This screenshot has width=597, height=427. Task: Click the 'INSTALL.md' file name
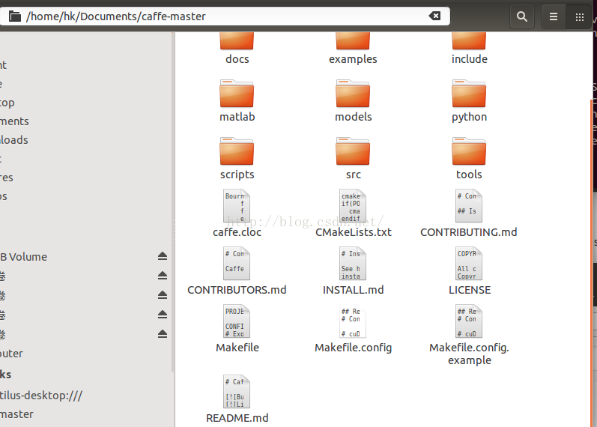(x=354, y=290)
